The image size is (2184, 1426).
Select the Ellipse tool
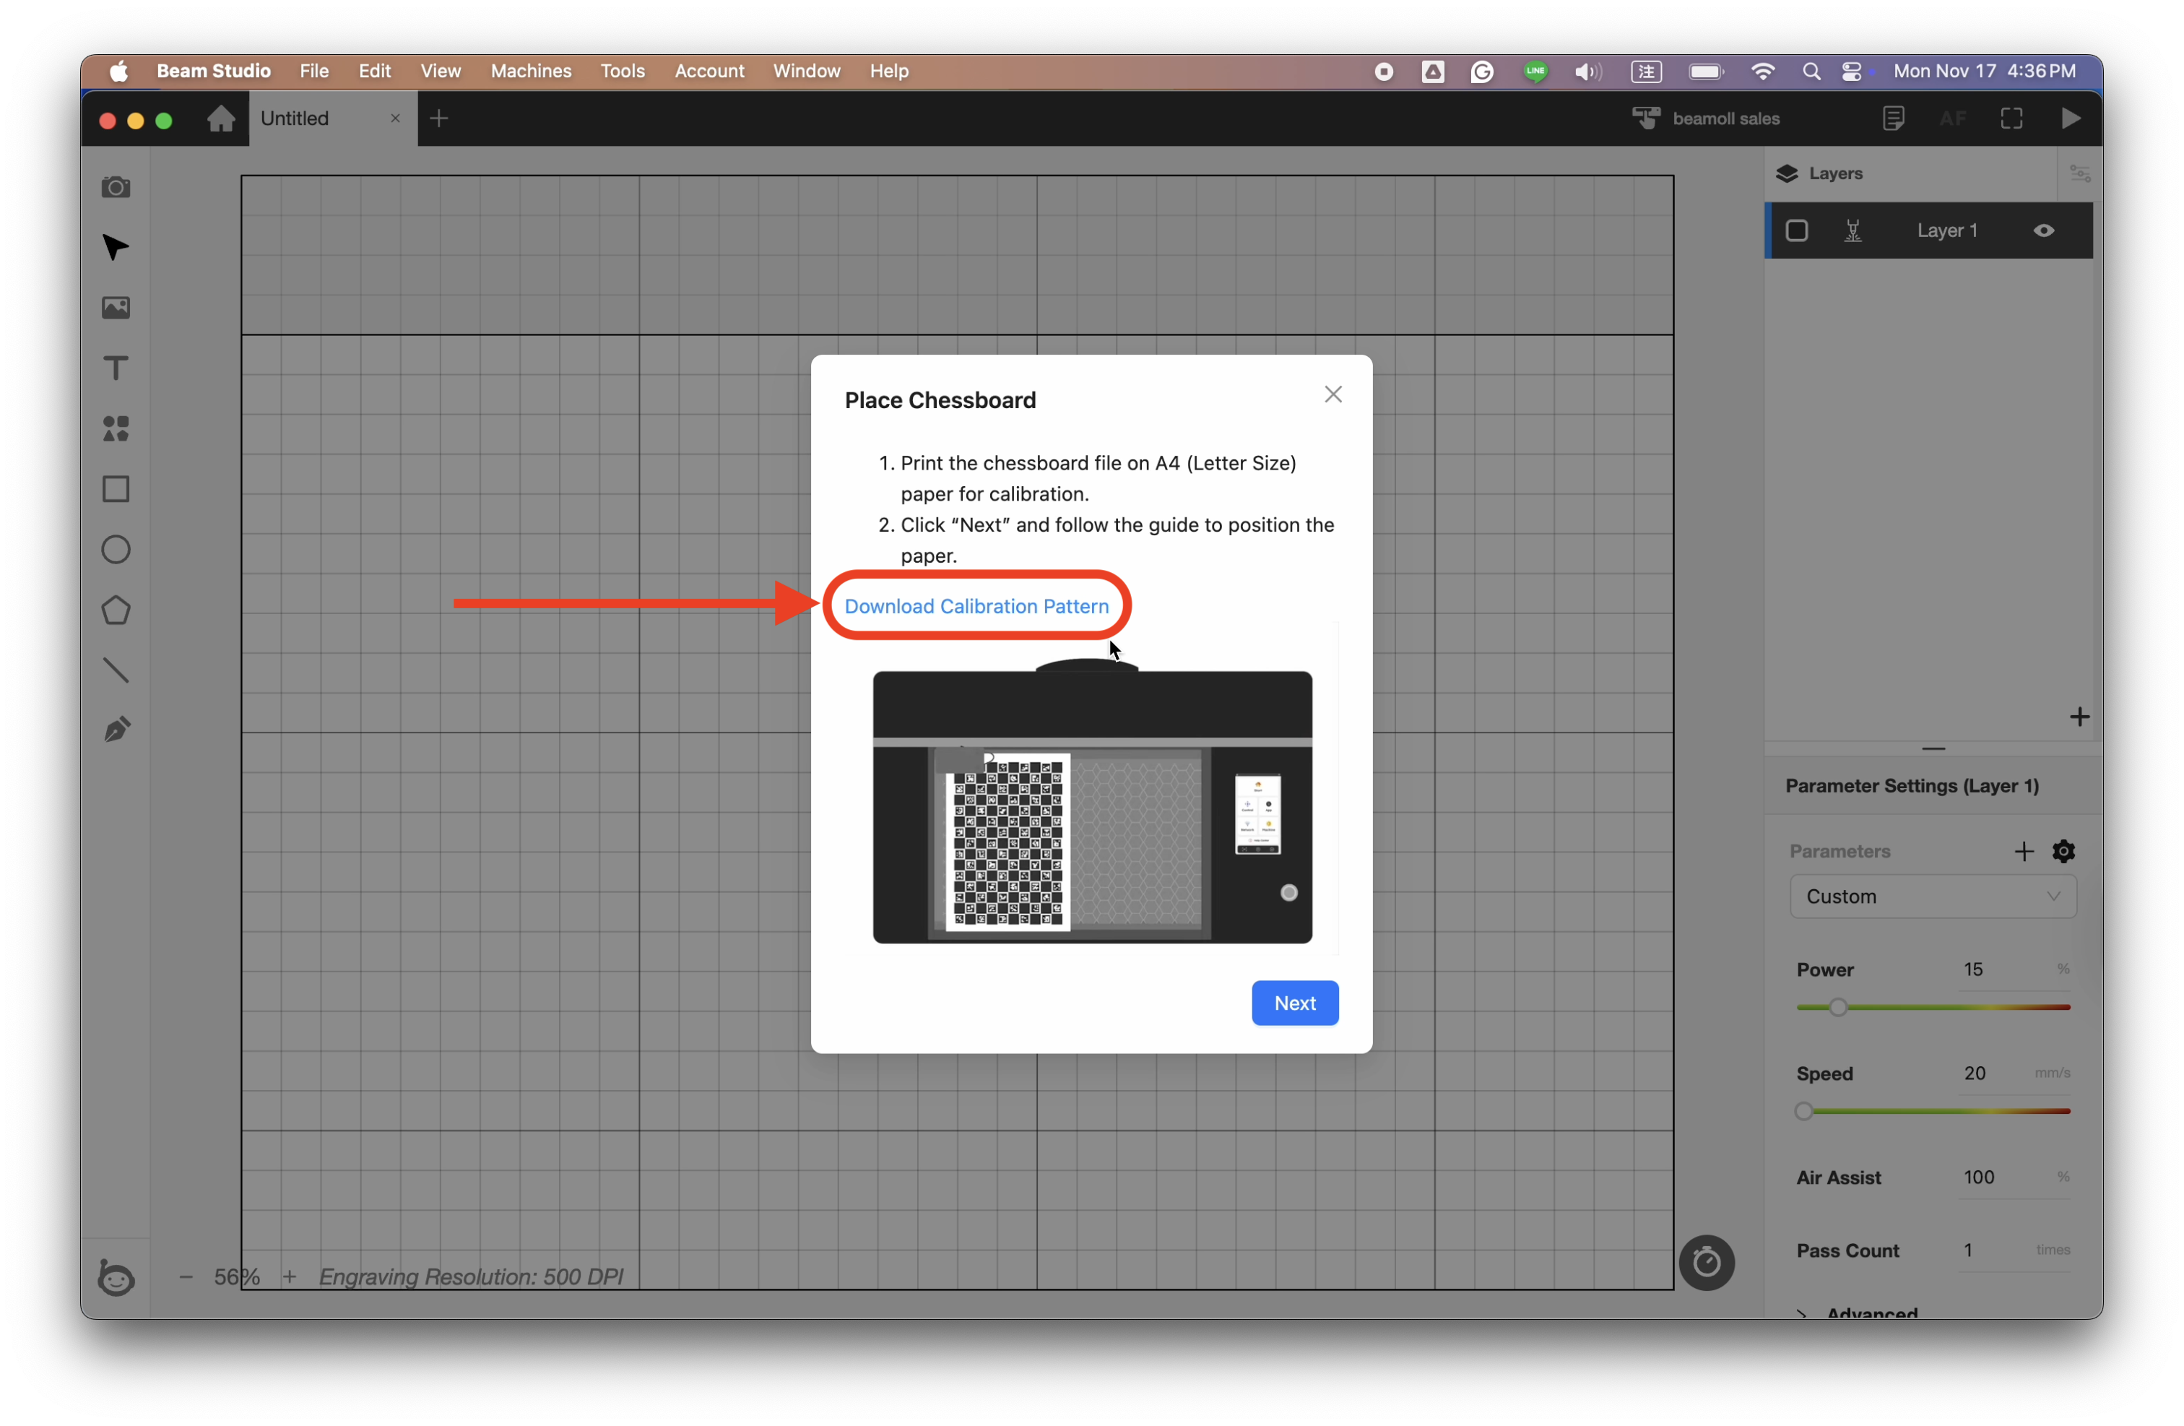(116, 550)
